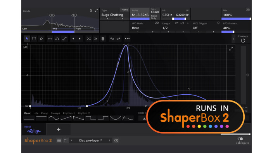Open the preset folder browser
Screen dimensions: 273x153
coord(66,141)
